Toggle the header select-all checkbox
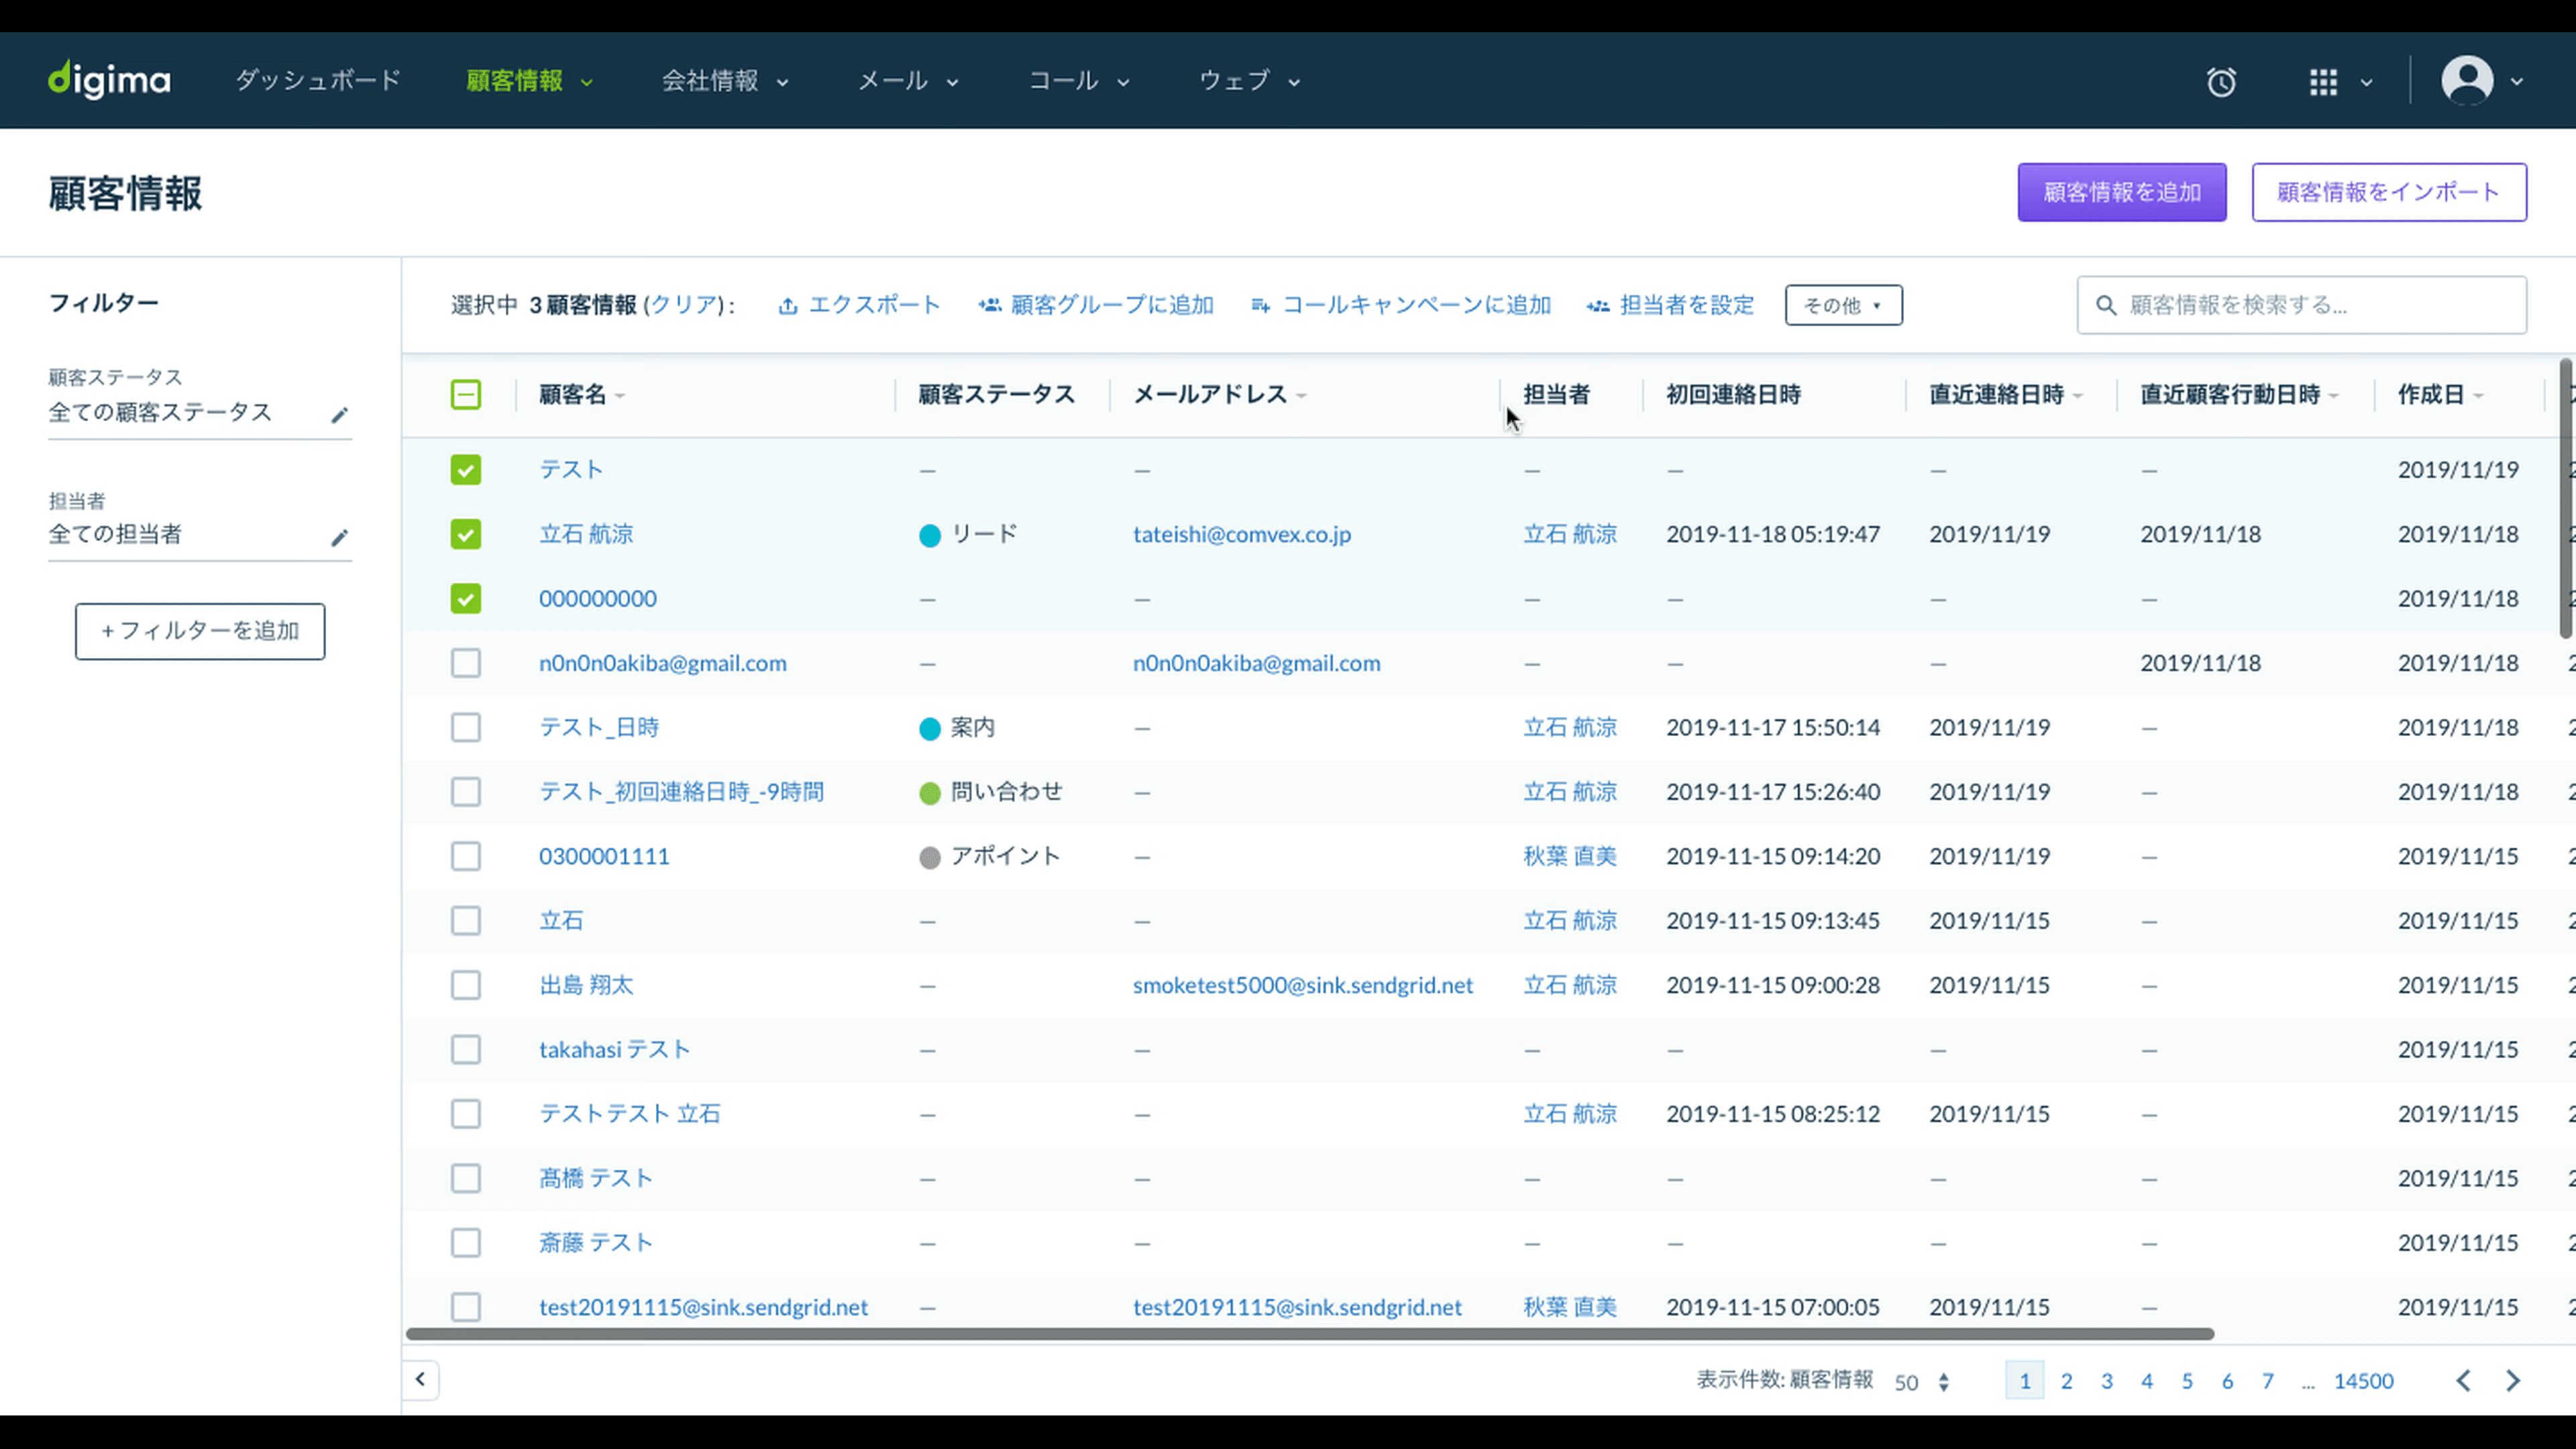This screenshot has width=2576, height=1449. 465,395
